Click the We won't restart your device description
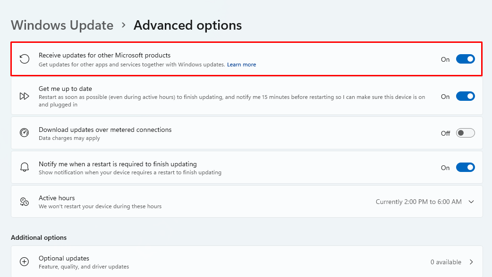This screenshot has width=492, height=277. click(x=100, y=206)
